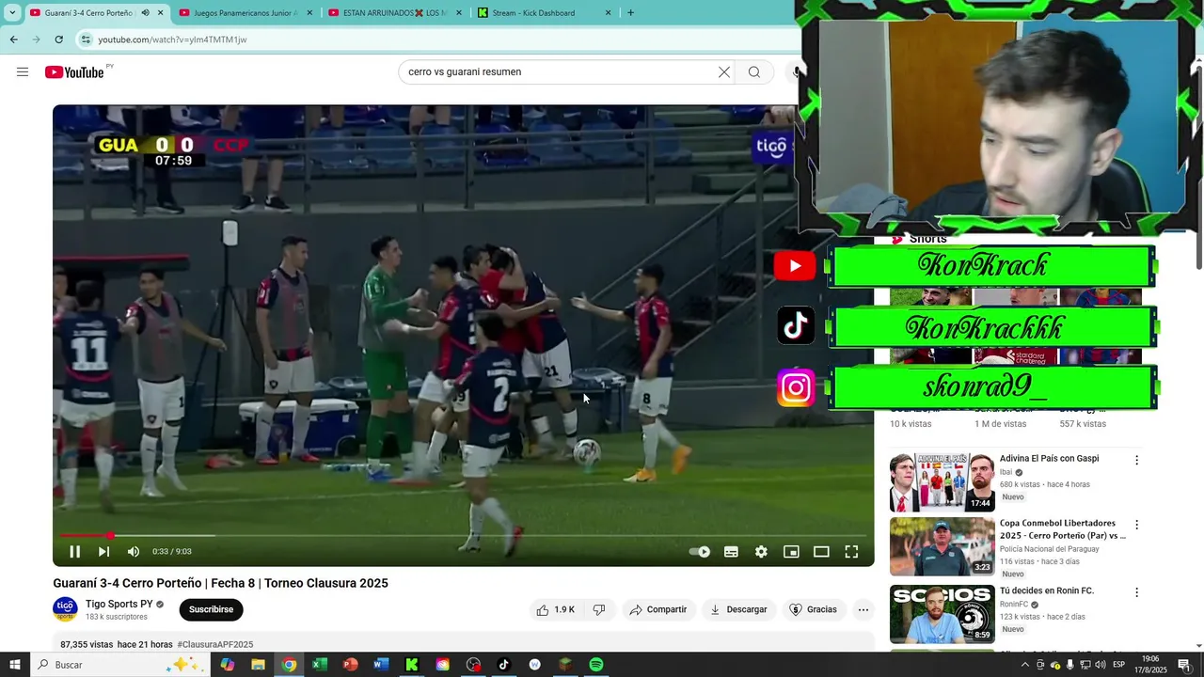Open the Excel taskbar icon
The image size is (1204, 677).
click(x=320, y=665)
